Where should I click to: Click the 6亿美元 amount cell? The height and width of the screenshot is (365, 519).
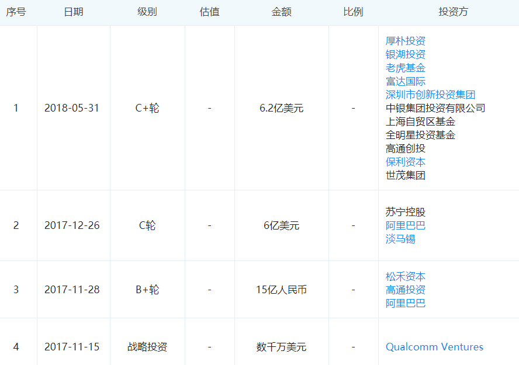pos(281,225)
